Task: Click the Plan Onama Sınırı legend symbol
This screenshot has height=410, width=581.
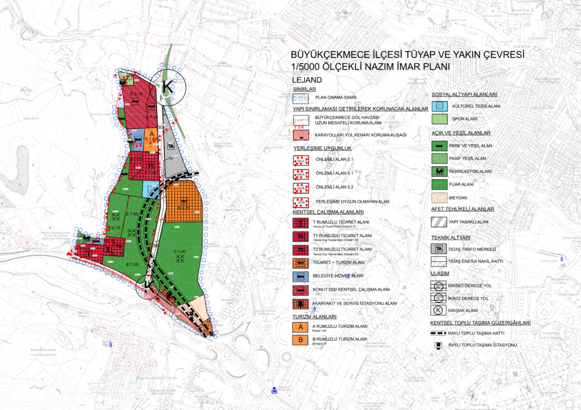Action: (x=301, y=97)
